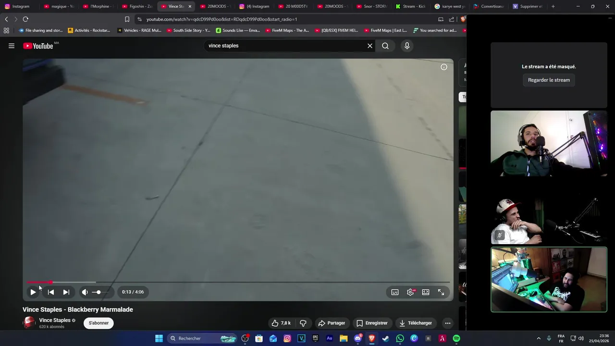Switch to the kanye west Google tab
The width and height of the screenshot is (615, 346).
coord(450,6)
